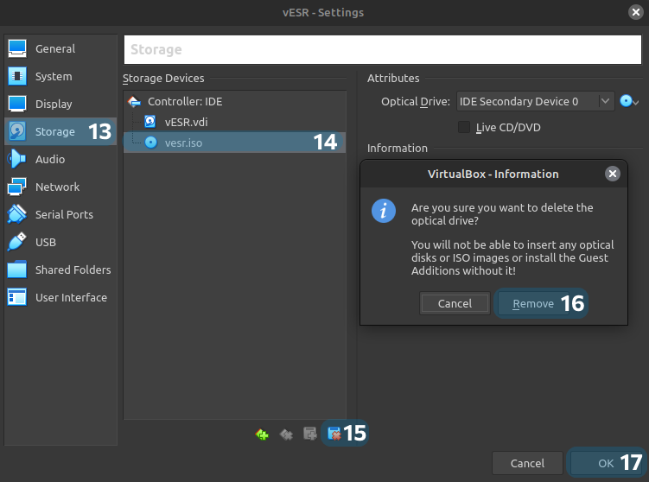Click the optical disk chooser icon
The image size is (649, 482).
click(x=629, y=101)
